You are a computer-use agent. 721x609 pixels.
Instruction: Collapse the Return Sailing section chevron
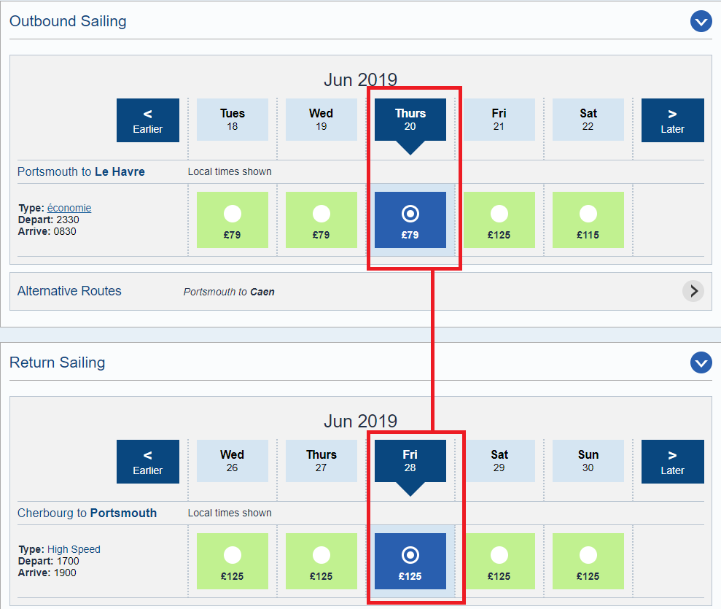point(701,362)
